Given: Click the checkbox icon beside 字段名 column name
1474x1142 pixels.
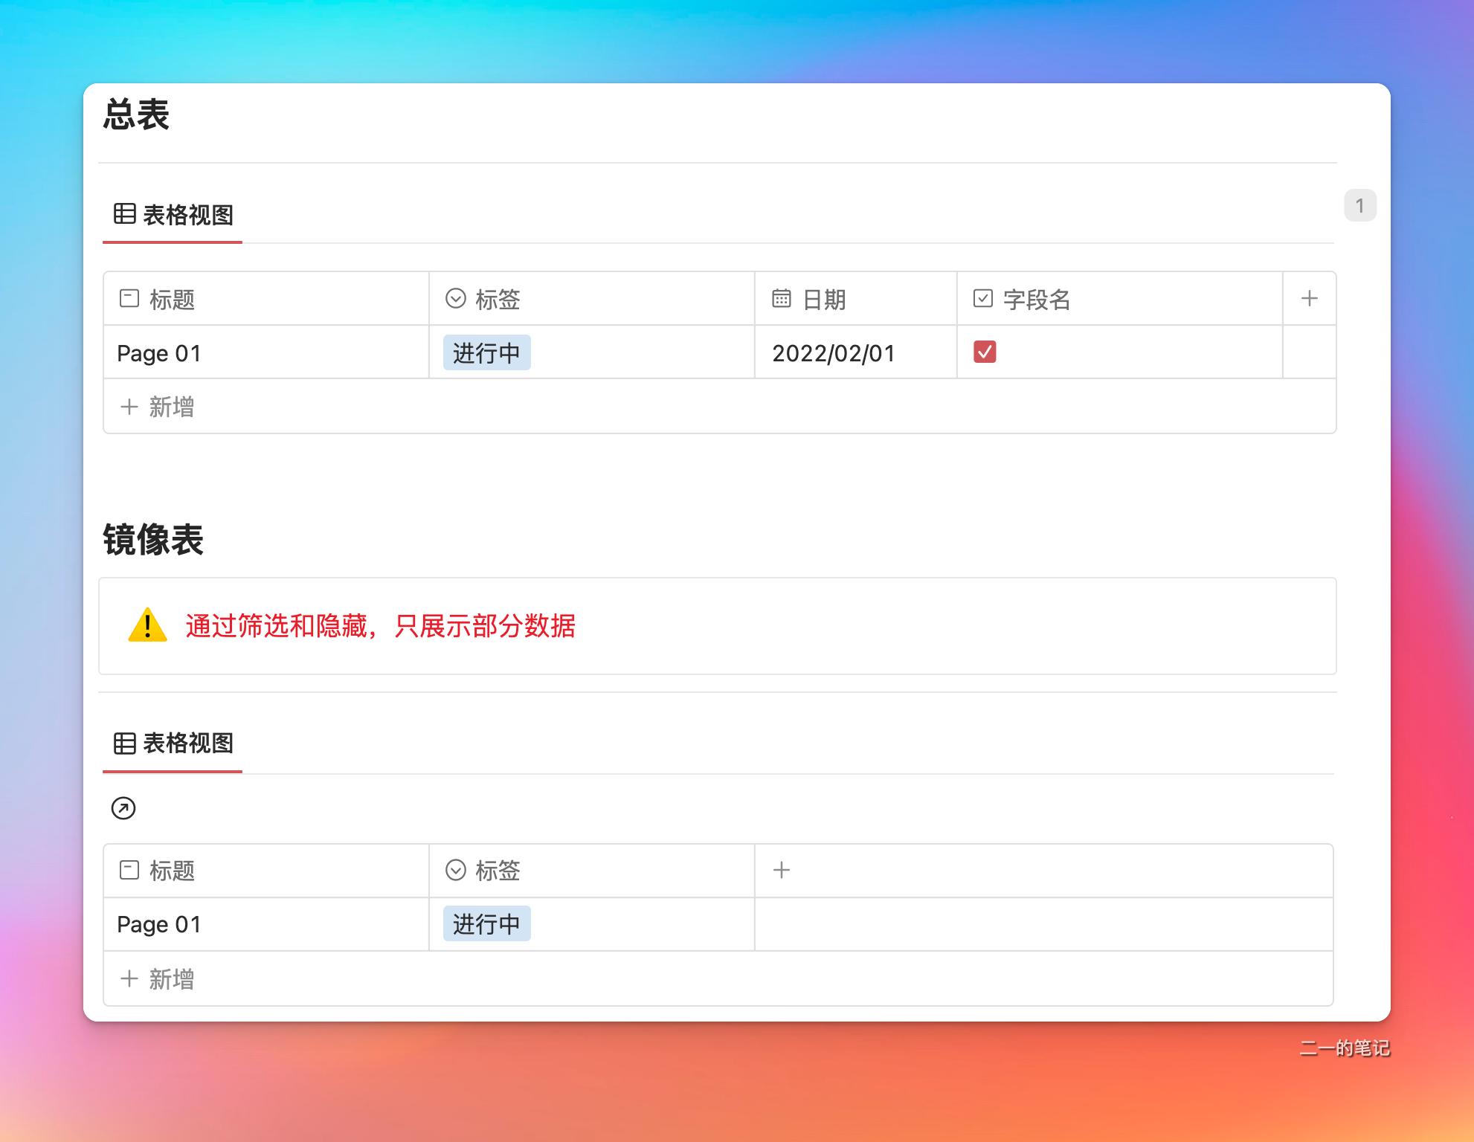Looking at the screenshot, I should (x=982, y=299).
